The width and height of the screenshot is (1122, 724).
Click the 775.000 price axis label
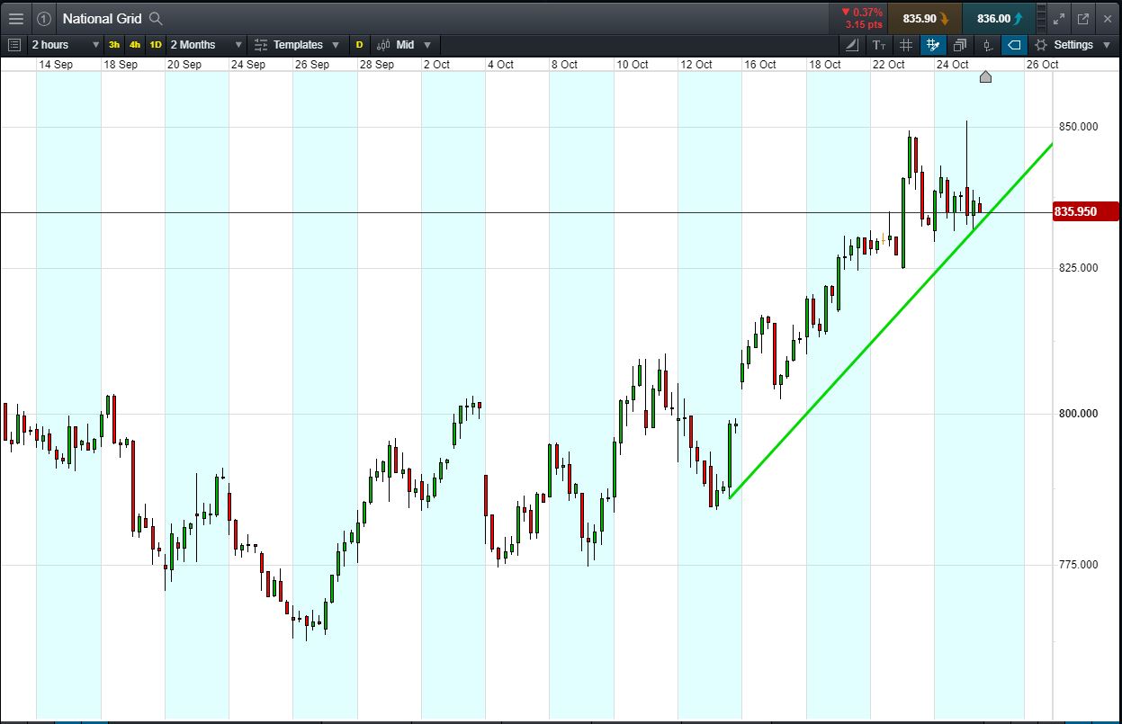[x=1077, y=565]
